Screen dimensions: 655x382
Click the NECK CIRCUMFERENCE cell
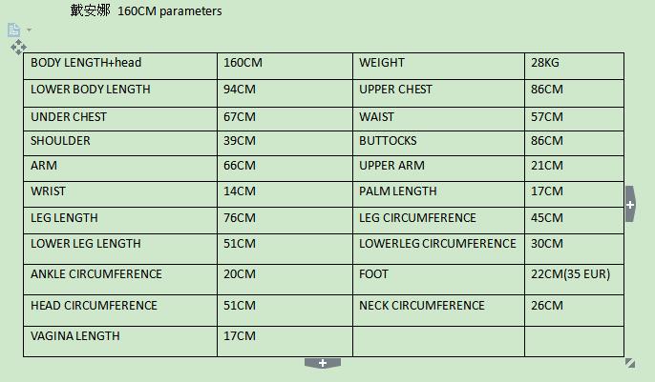(x=438, y=311)
